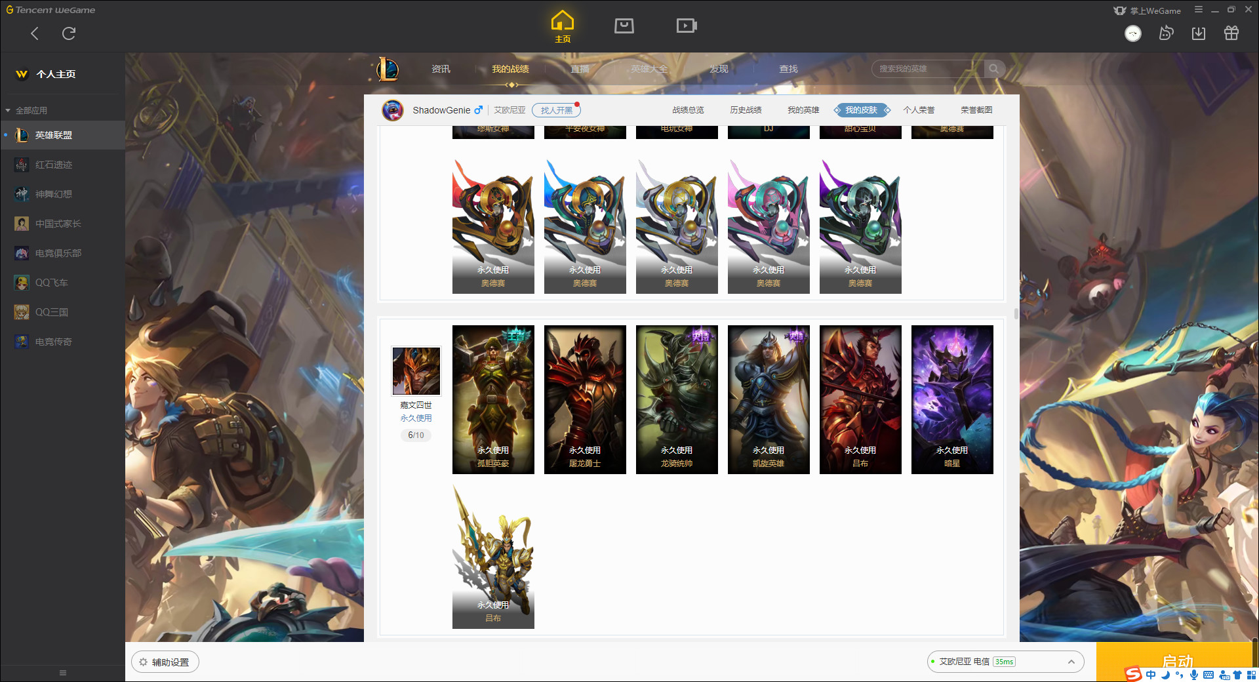Open the user avatar in top right
This screenshot has height=682, width=1259.
coord(1133,33)
